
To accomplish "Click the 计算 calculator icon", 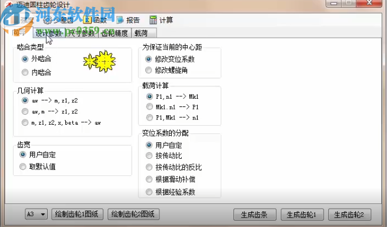I will [154, 20].
